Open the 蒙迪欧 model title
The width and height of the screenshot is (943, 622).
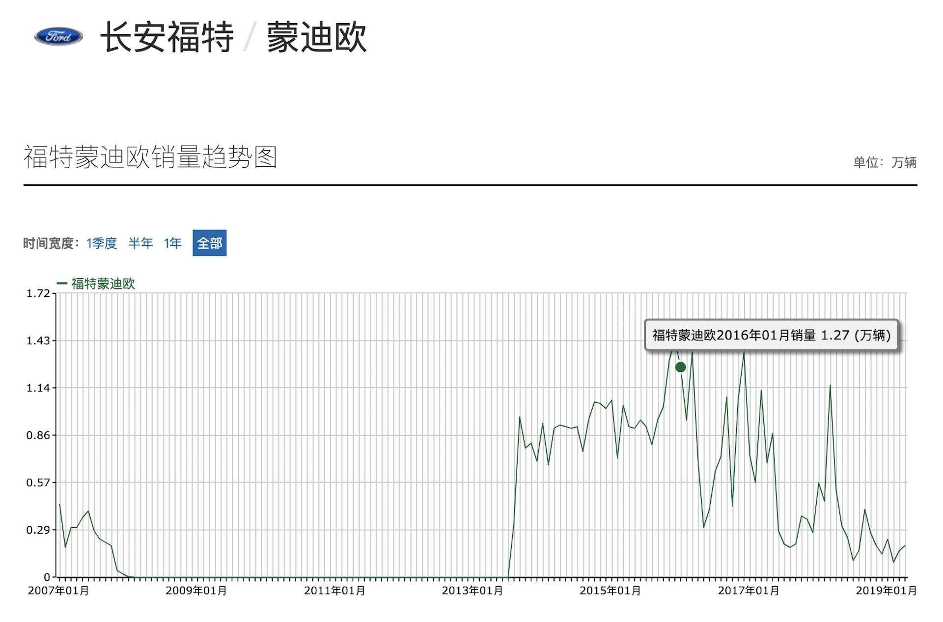[x=317, y=37]
